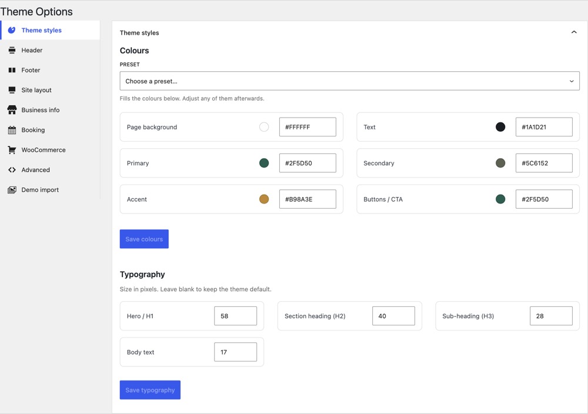Click the Theme styles panel title

[x=139, y=32]
